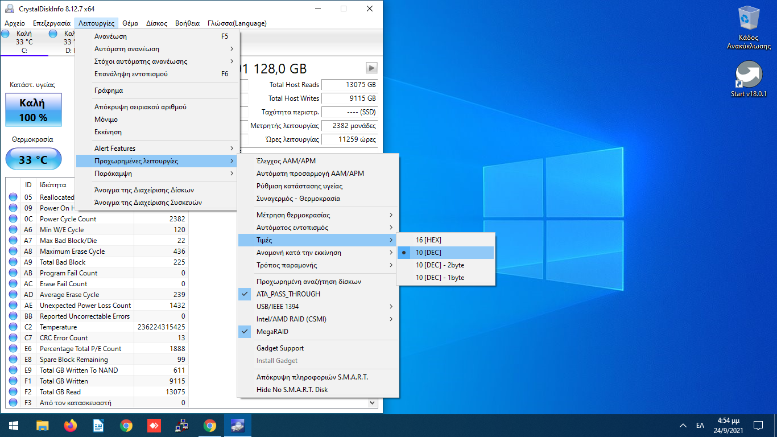Click the status circle of Erase Fail Count row
777x437 pixels.
tap(13, 284)
